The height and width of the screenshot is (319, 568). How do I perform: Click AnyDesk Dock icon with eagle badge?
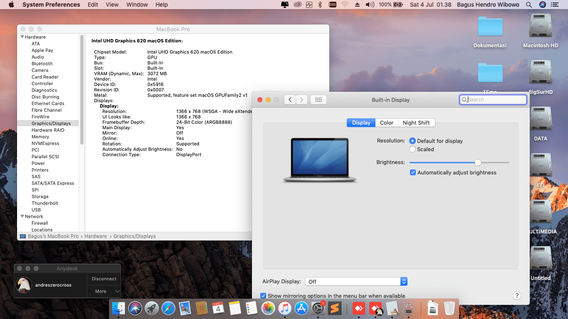click(376, 308)
